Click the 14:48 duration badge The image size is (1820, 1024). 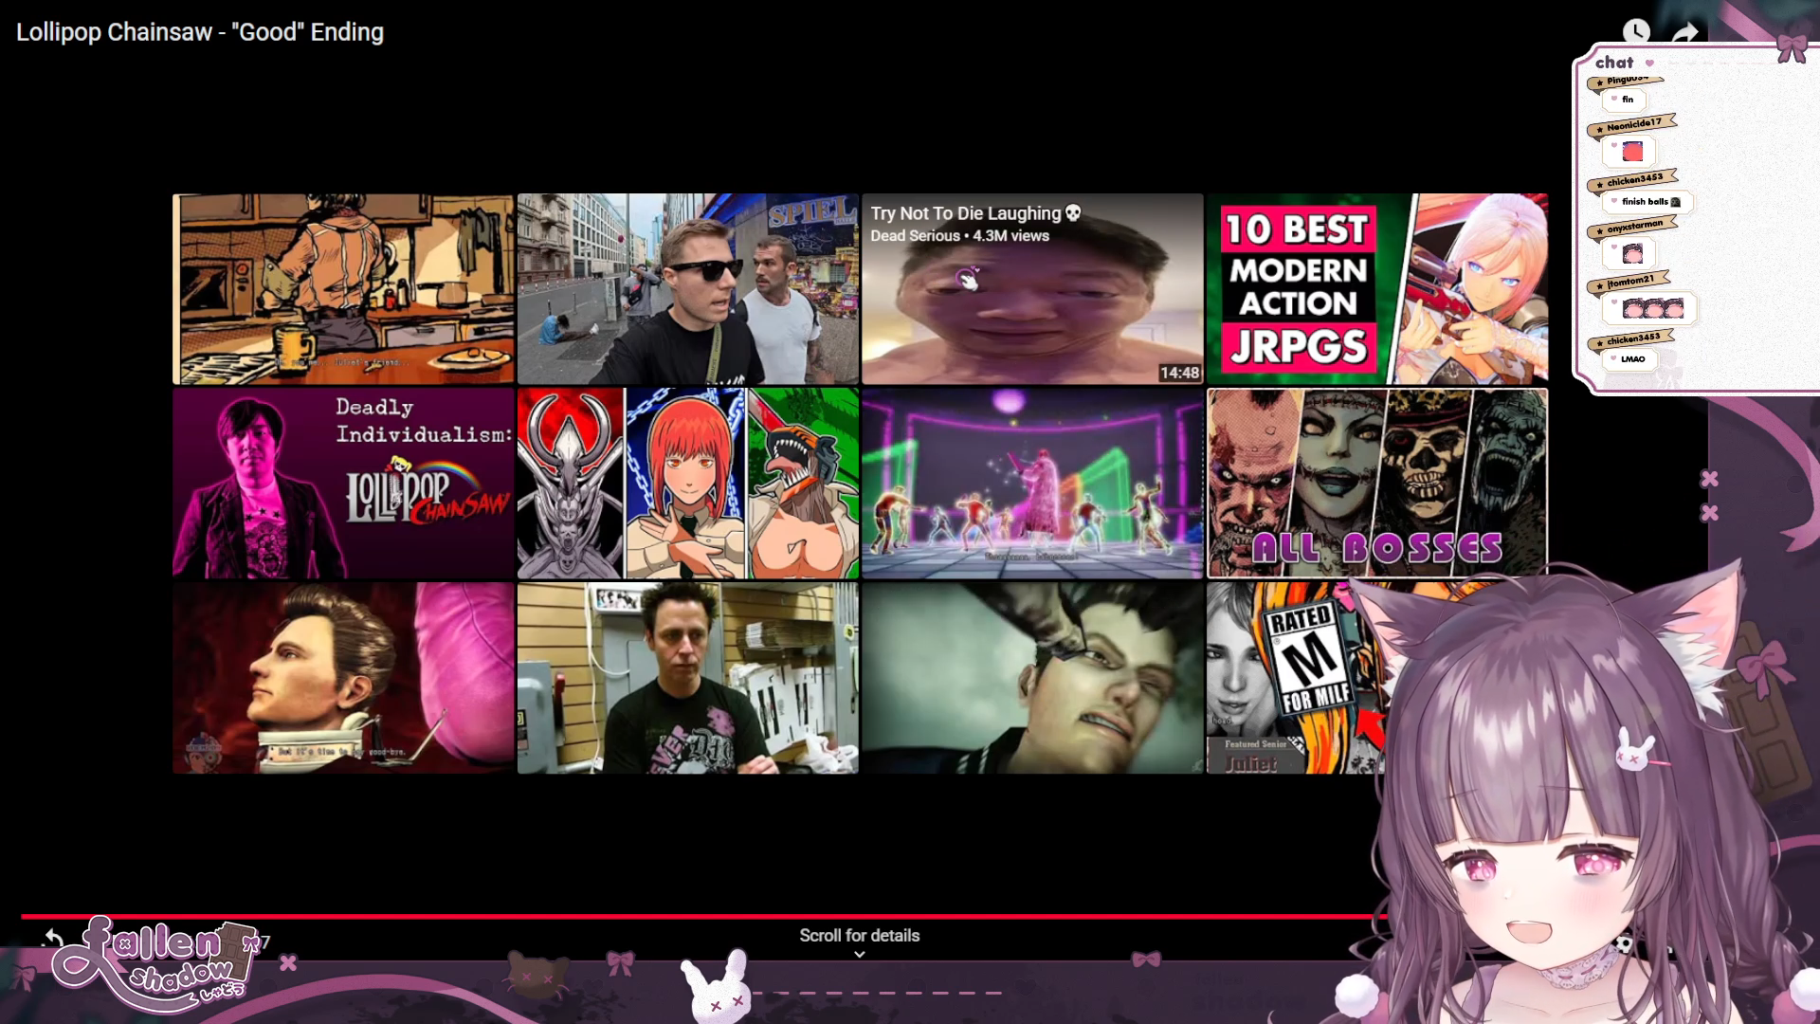[x=1179, y=373]
